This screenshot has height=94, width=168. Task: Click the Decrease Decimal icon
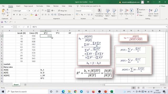pyautogui.click(x=92, y=15)
